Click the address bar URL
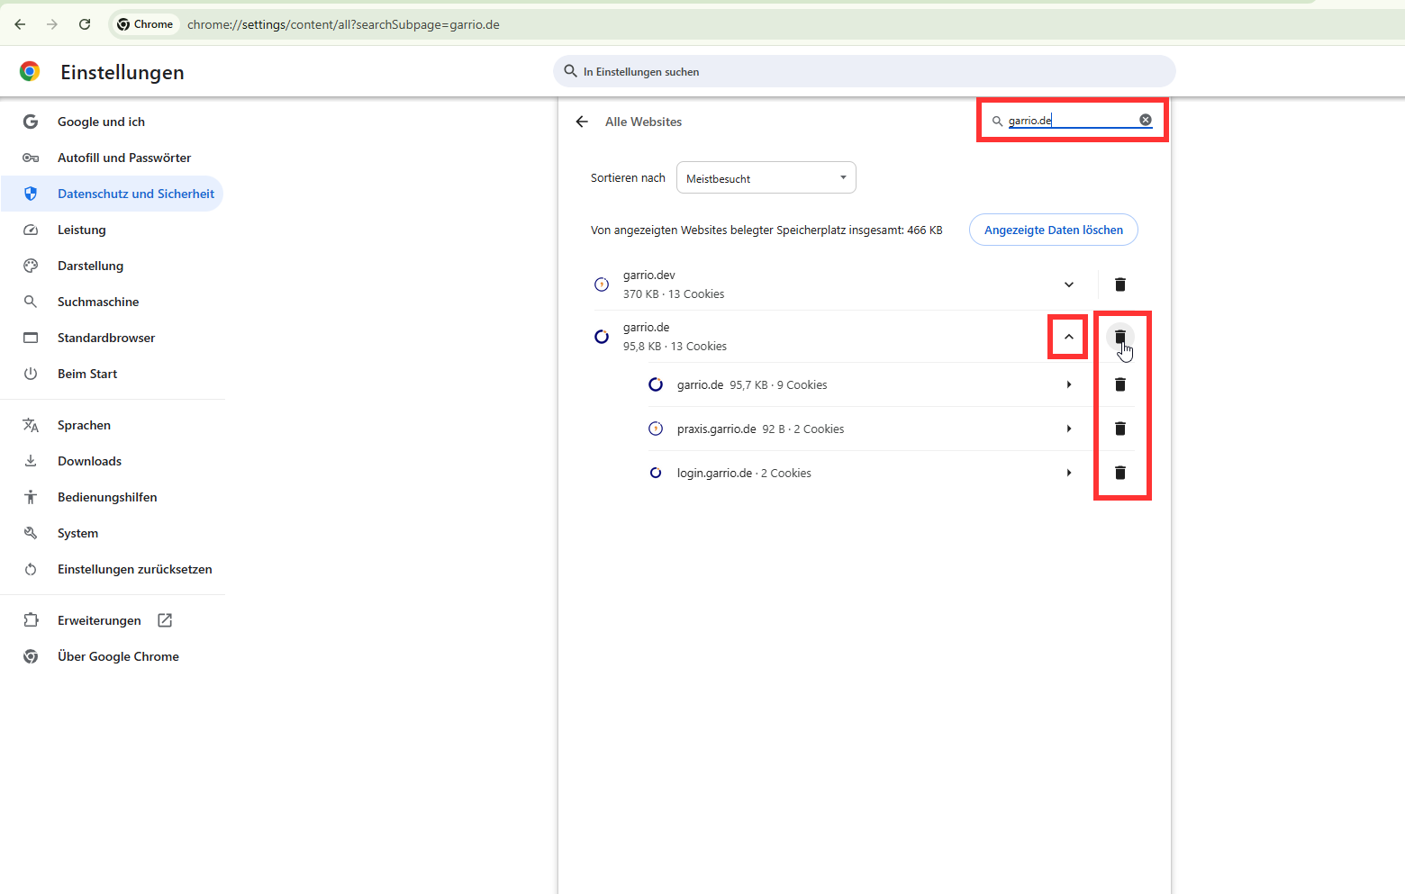1405x894 pixels. coord(343,24)
